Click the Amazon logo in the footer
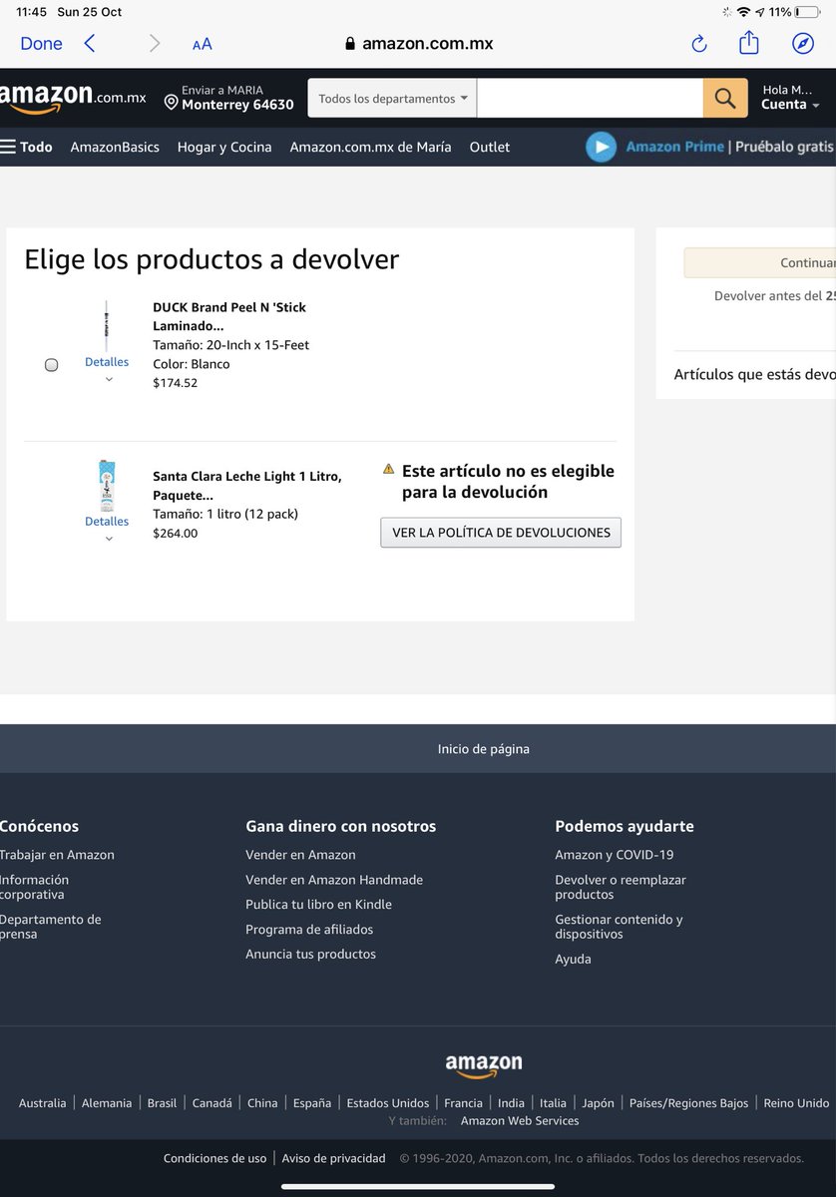 [x=484, y=1064]
